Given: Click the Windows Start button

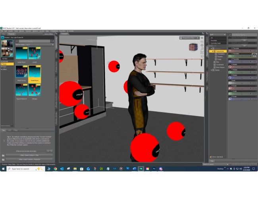Looking at the screenshot, I should click(x=3, y=169).
